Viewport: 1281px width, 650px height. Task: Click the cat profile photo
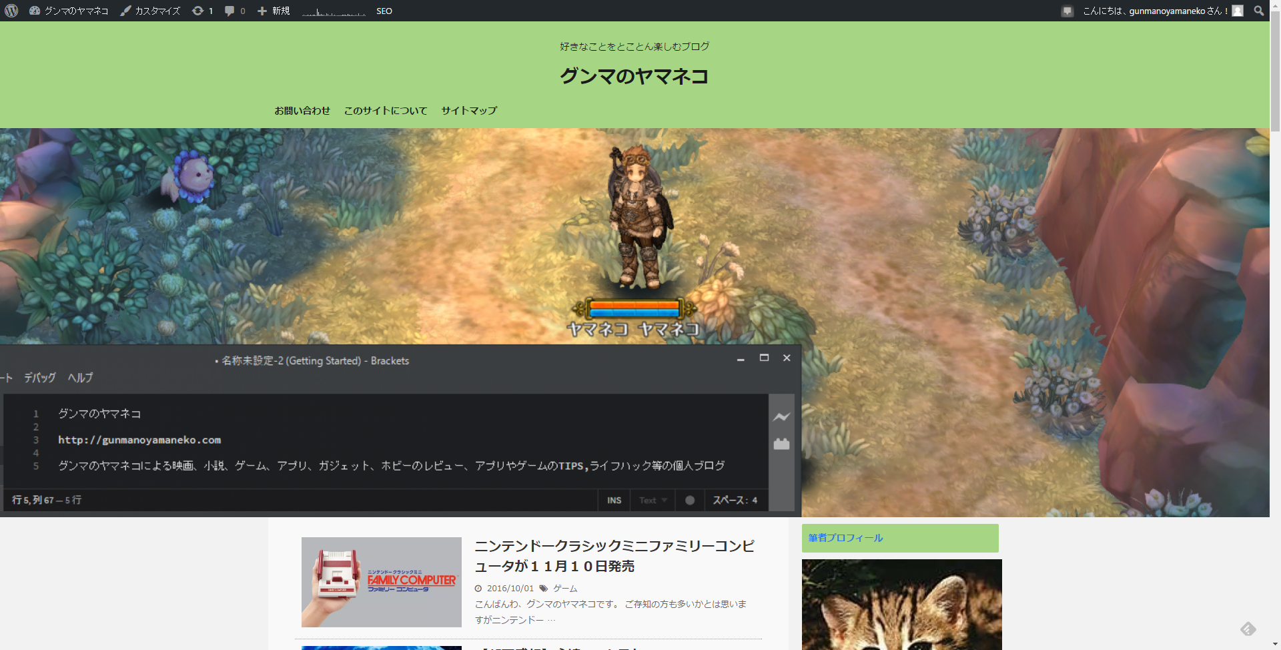902,605
